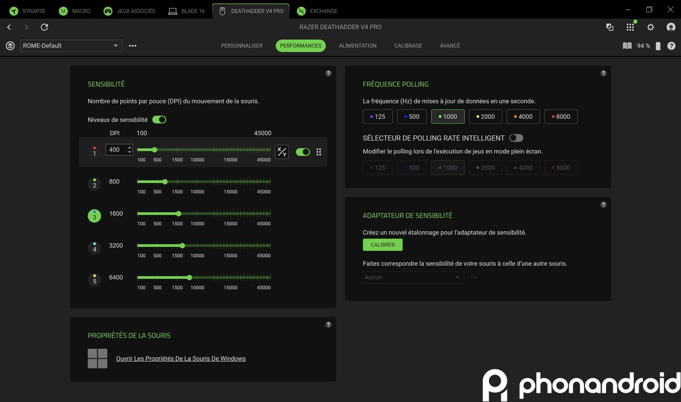This screenshot has width=681, height=402.
Task: Set polling rate to 8000 Hz
Action: [561, 116]
